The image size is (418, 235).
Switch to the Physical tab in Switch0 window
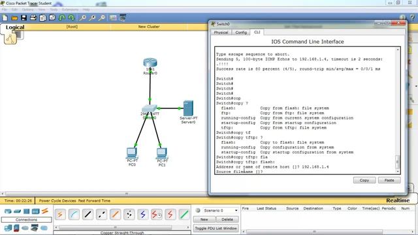pos(221,33)
